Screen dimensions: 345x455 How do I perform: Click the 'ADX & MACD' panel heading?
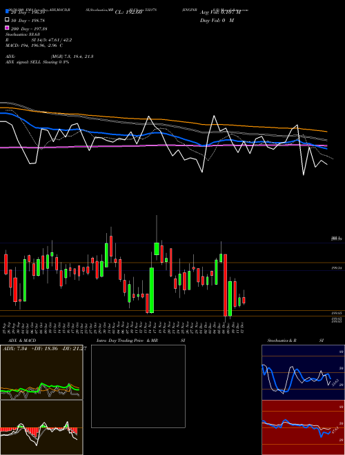tap(22, 341)
